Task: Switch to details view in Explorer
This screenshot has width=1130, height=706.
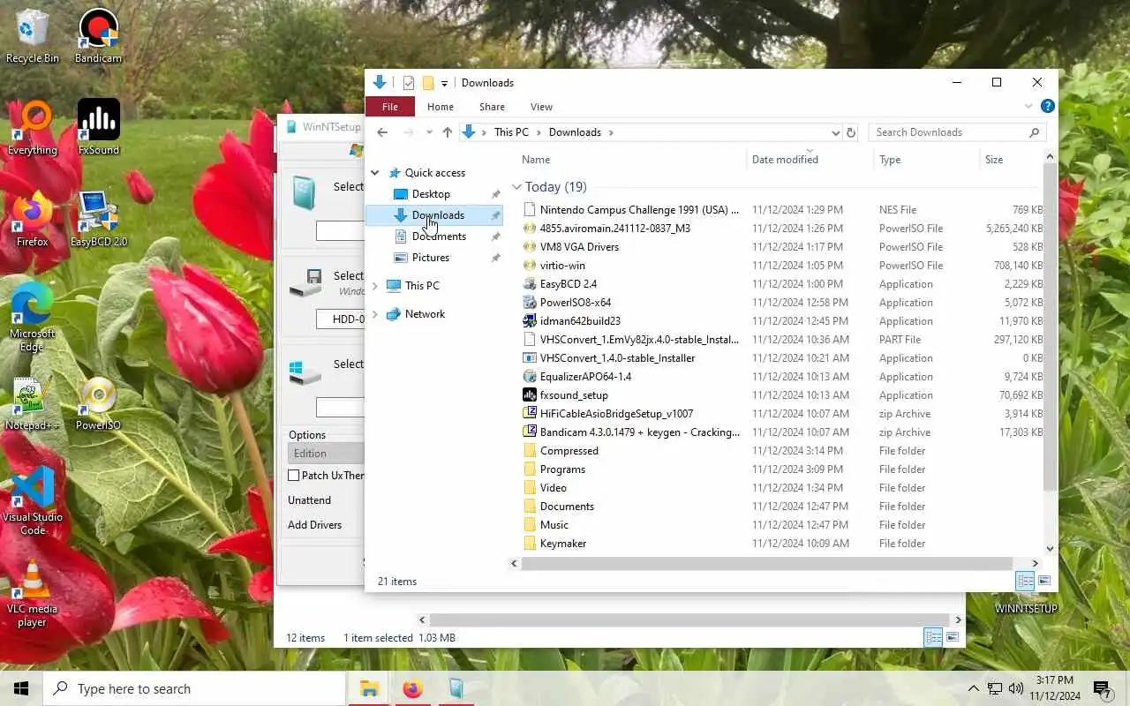Action: coord(1025,581)
